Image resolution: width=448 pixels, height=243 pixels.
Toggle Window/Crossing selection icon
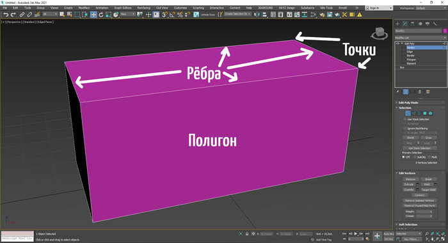(x=85, y=15)
